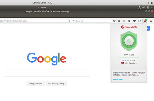This screenshot has width=154, height=101.
Task: Click the 'VPN is ON' status text
Action: coord(129,55)
